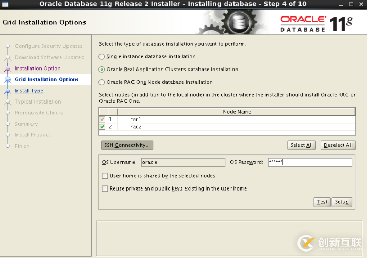
Task: Click the Deselect All button
Action: click(x=338, y=145)
